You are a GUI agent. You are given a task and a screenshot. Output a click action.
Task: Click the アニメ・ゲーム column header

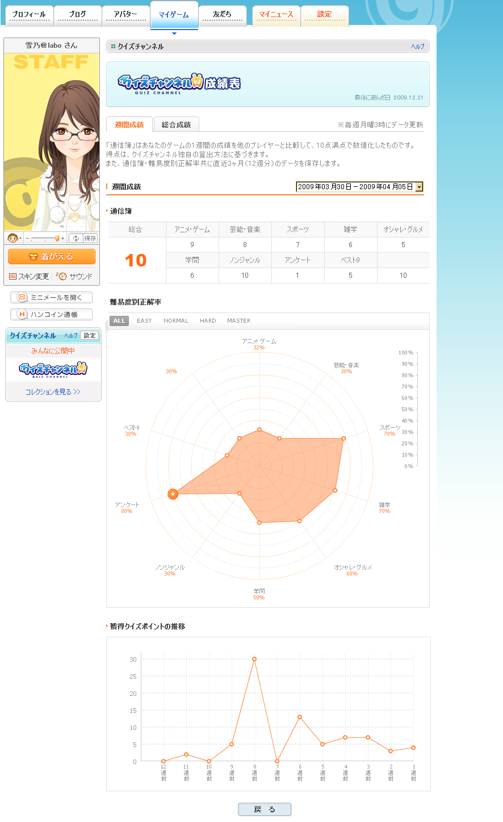click(x=192, y=230)
